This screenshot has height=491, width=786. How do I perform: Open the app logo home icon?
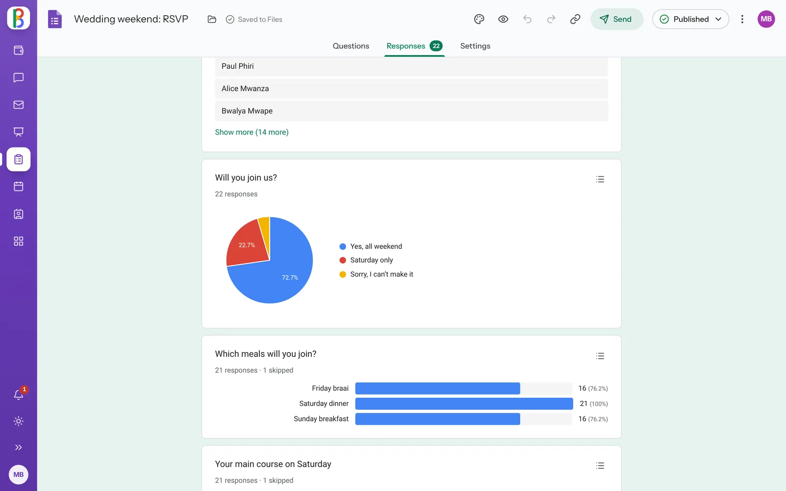[18, 18]
